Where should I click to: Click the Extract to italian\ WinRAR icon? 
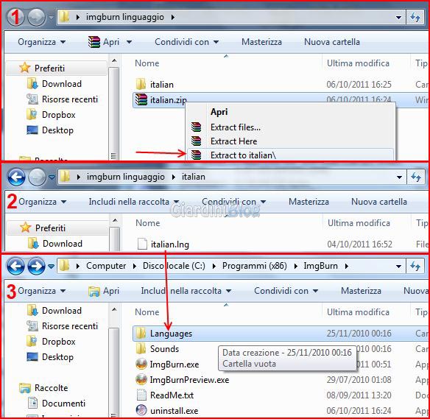(196, 155)
